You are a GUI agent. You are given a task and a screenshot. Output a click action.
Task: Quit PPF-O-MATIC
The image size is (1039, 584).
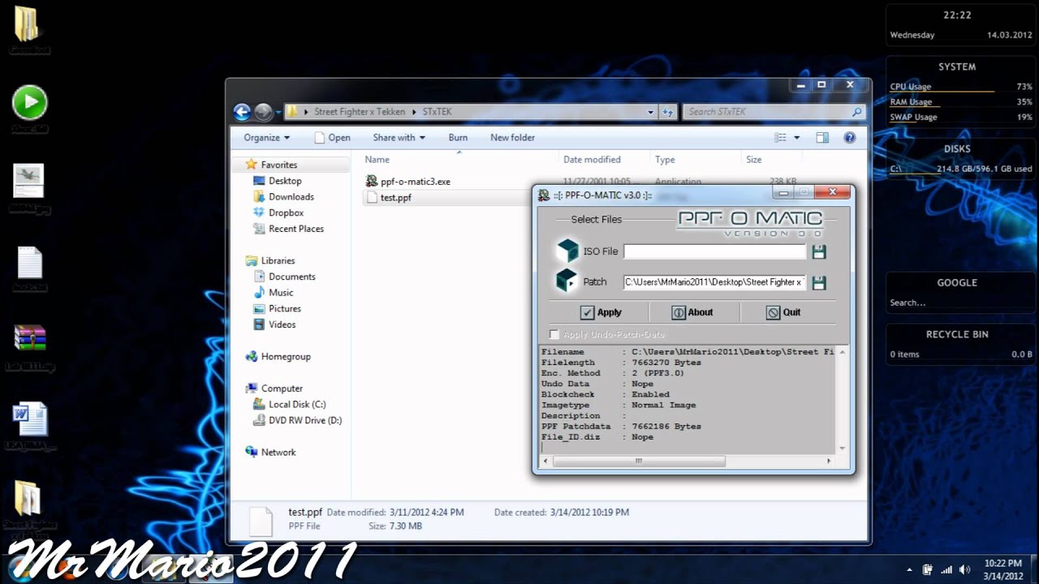point(783,312)
